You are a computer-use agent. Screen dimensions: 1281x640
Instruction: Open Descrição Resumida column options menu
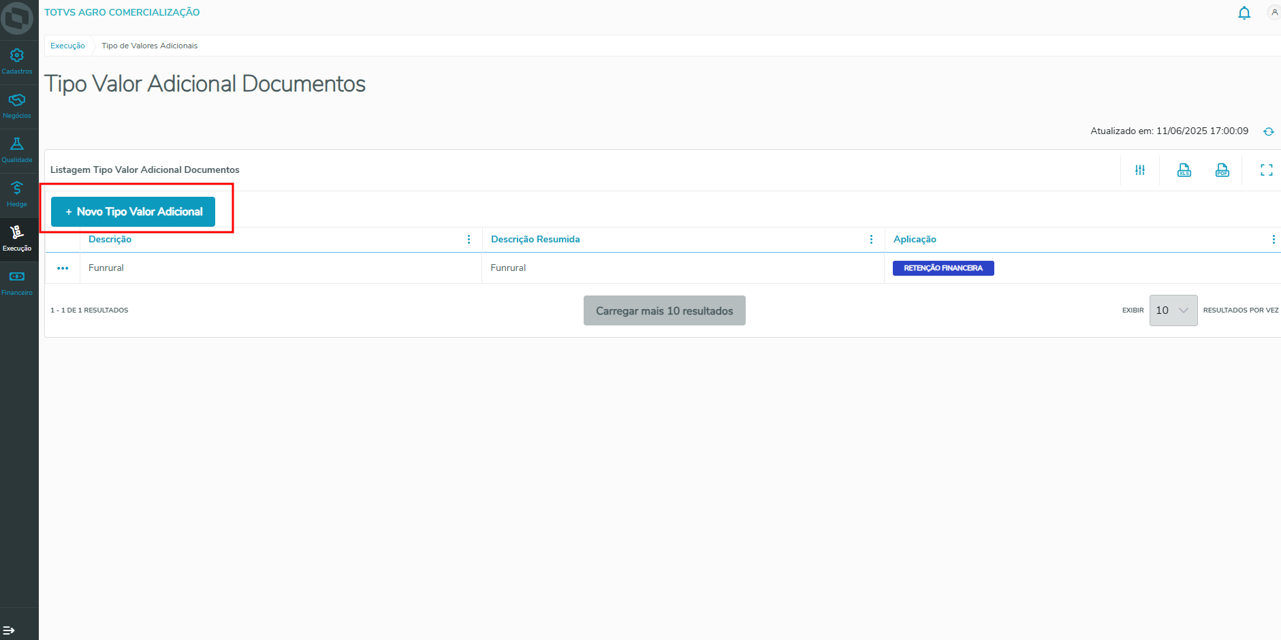click(x=871, y=240)
